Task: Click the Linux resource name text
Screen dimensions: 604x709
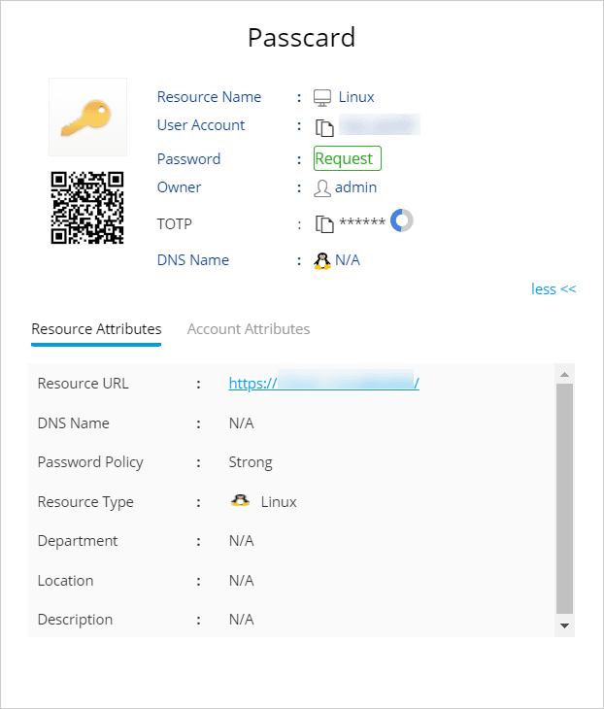Action: click(x=356, y=97)
